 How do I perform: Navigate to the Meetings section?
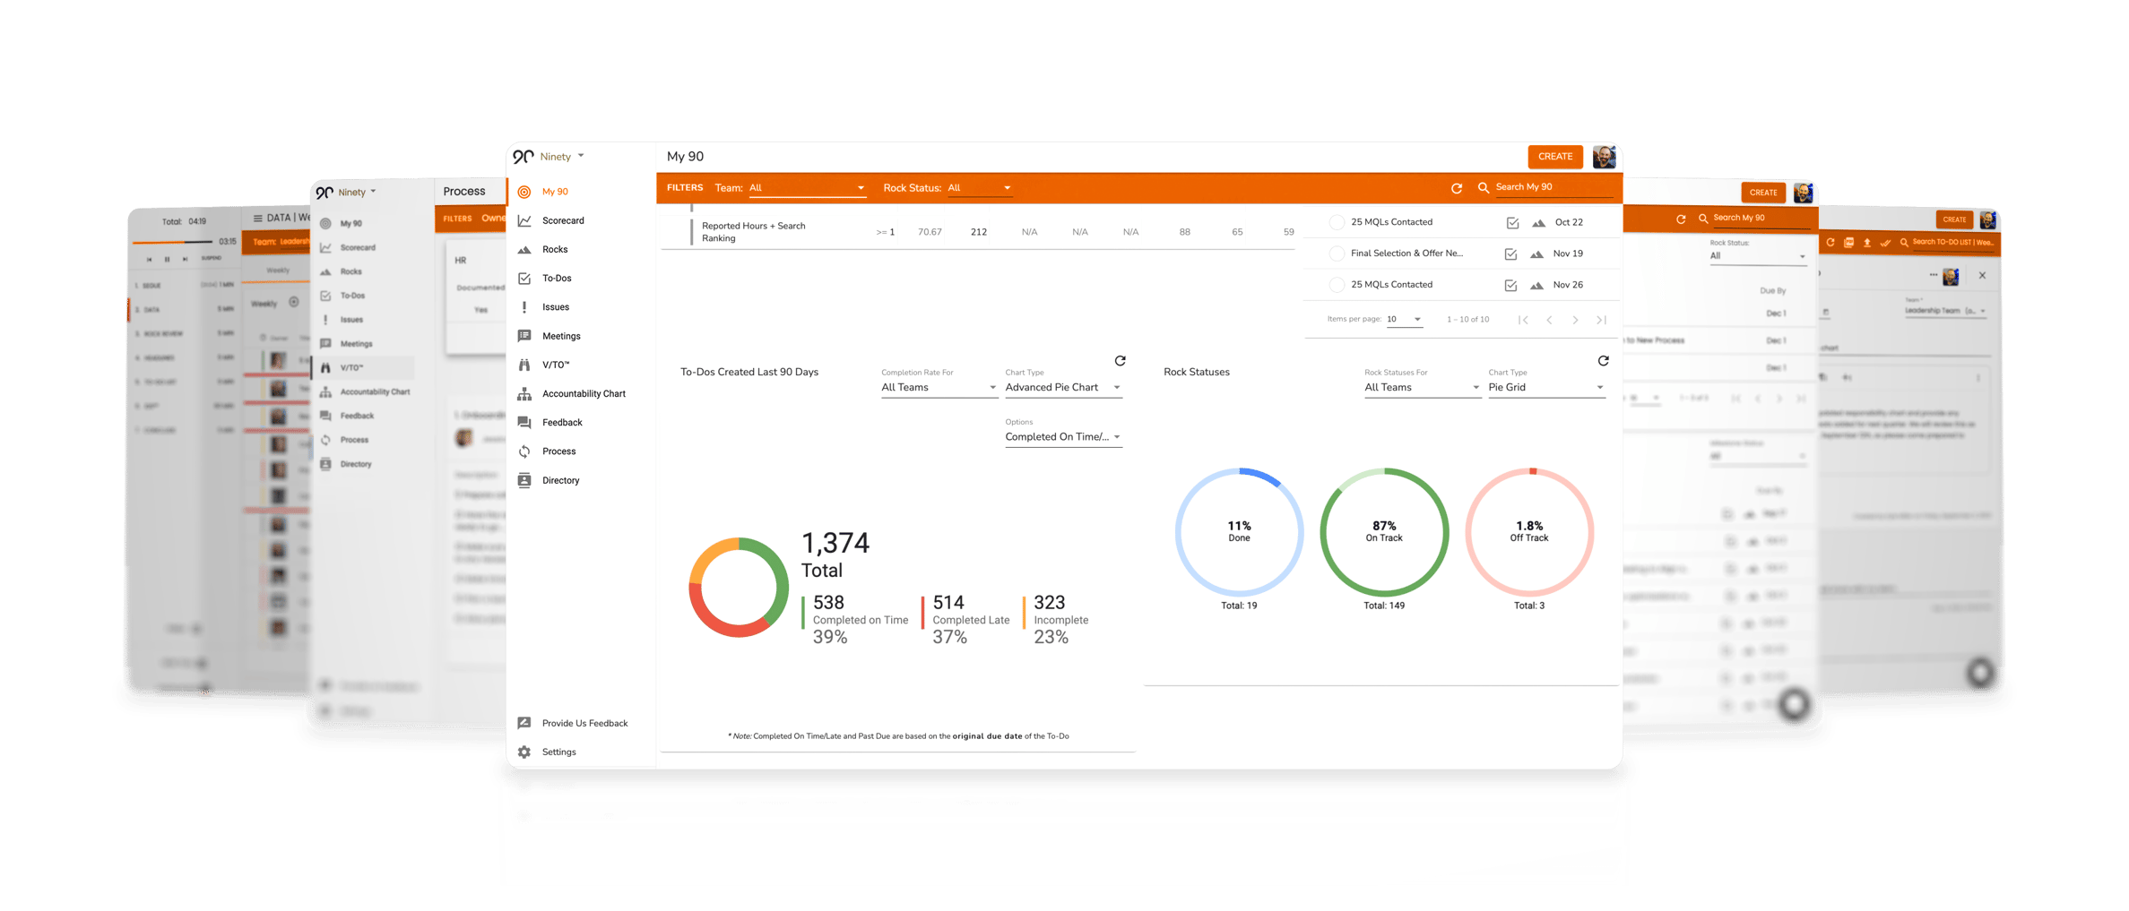(x=561, y=336)
